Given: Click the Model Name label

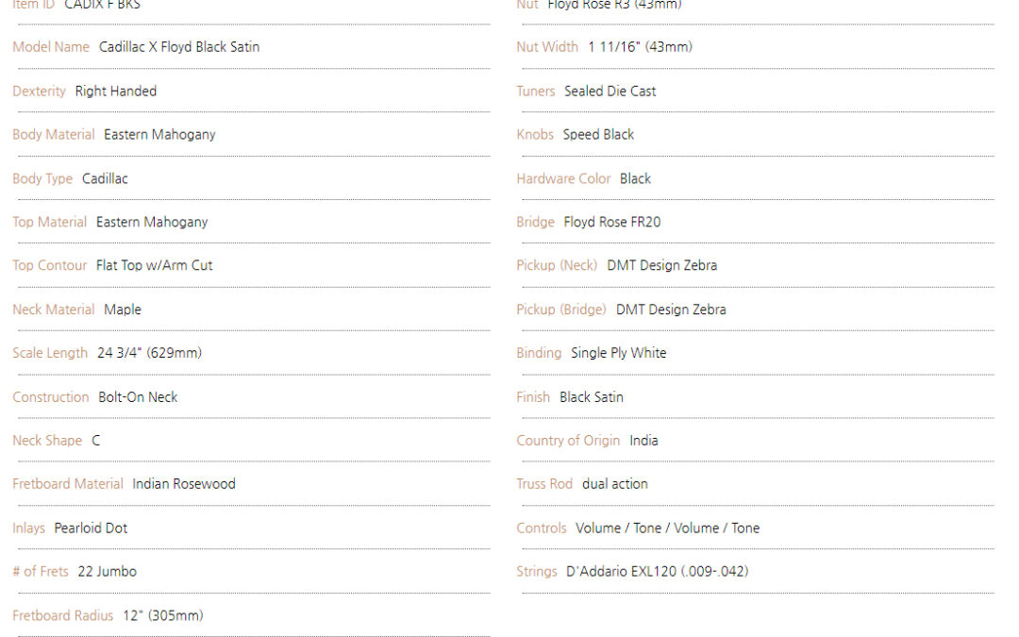Looking at the screenshot, I should coord(51,47).
